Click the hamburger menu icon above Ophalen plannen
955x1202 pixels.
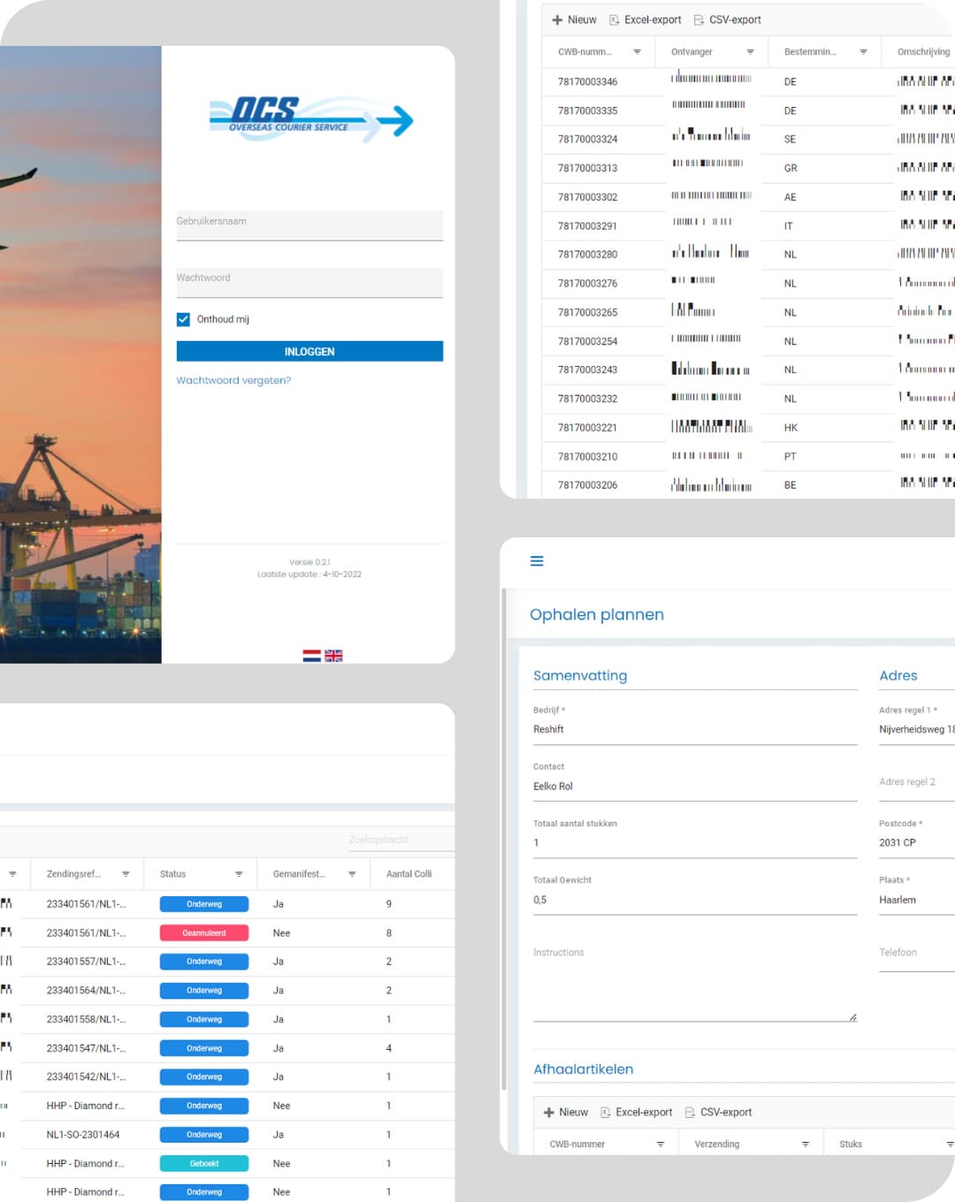537,561
